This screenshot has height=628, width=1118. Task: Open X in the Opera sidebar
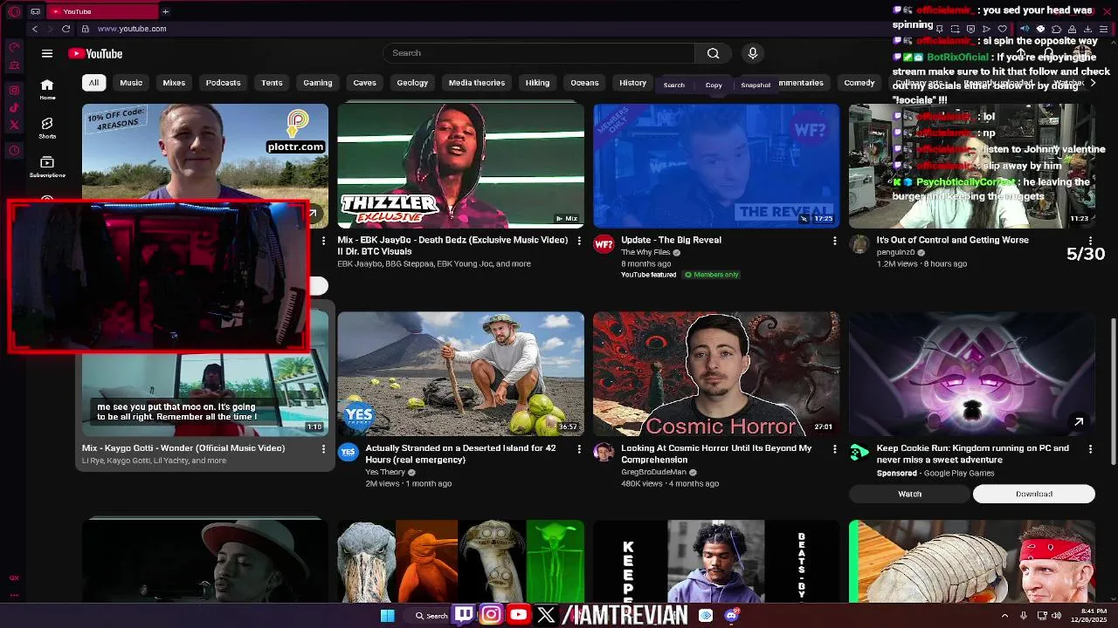tap(14, 125)
